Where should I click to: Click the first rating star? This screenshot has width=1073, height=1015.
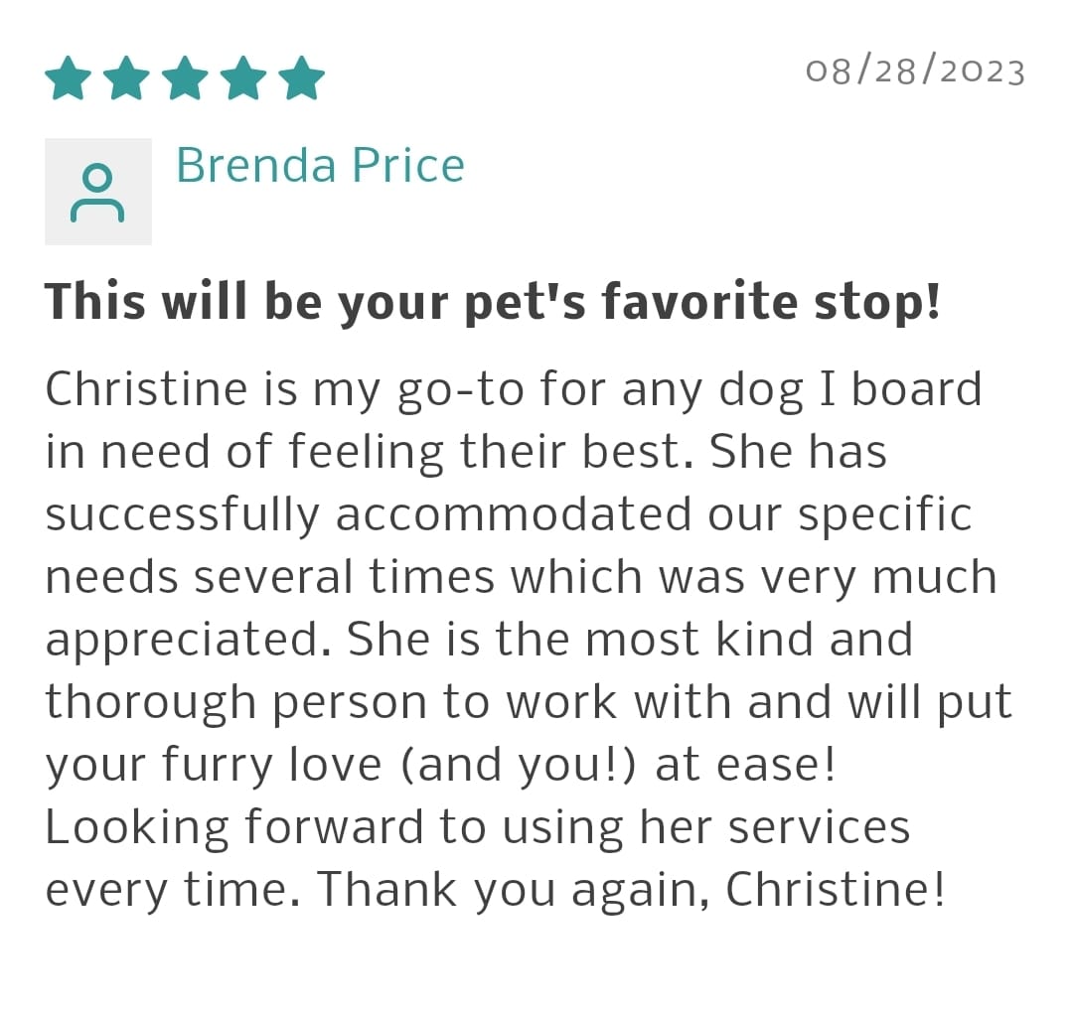[69, 78]
